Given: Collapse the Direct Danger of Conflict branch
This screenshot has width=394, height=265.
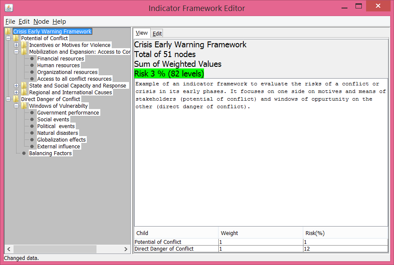Looking at the screenshot, I should [x=8, y=99].
